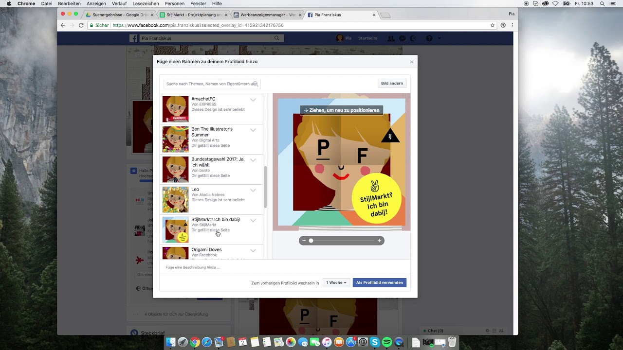Image resolution: width=623 pixels, height=350 pixels.
Task: Click the Chrome back arrow
Action: (x=63, y=25)
